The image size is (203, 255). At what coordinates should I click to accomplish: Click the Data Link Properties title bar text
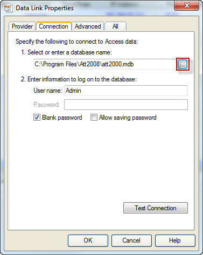point(45,8)
